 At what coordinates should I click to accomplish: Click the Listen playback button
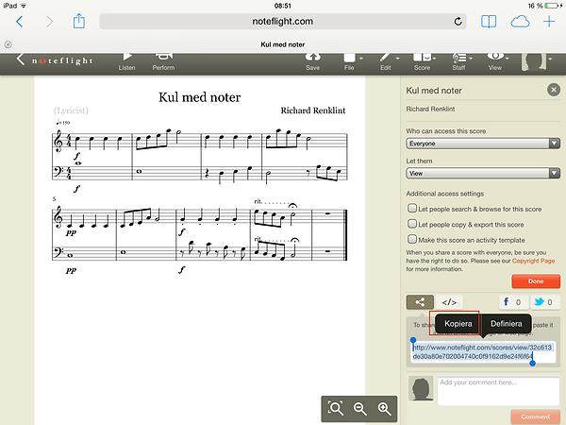pos(126,62)
